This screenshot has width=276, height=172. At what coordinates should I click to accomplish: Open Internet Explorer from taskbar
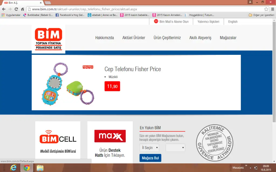[13, 168]
